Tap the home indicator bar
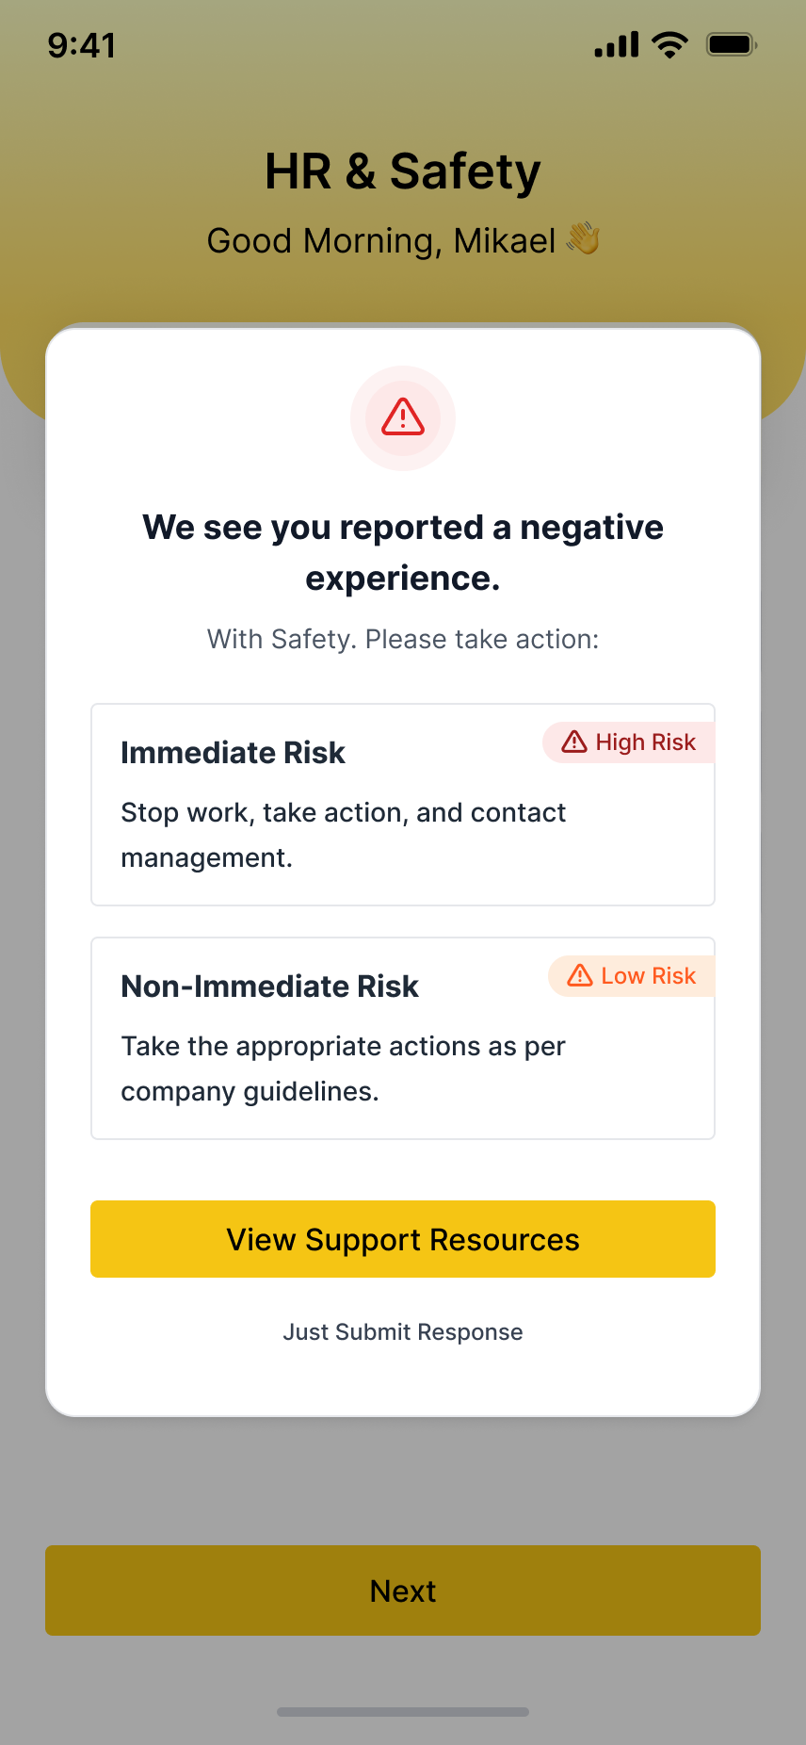The image size is (806, 1745). tap(403, 1712)
